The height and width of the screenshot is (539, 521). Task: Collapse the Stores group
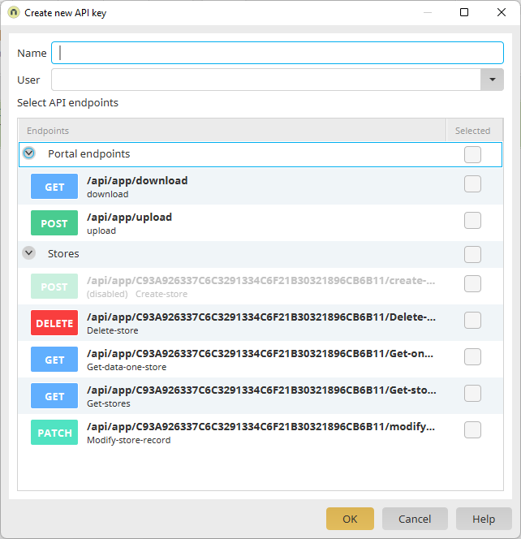click(29, 253)
